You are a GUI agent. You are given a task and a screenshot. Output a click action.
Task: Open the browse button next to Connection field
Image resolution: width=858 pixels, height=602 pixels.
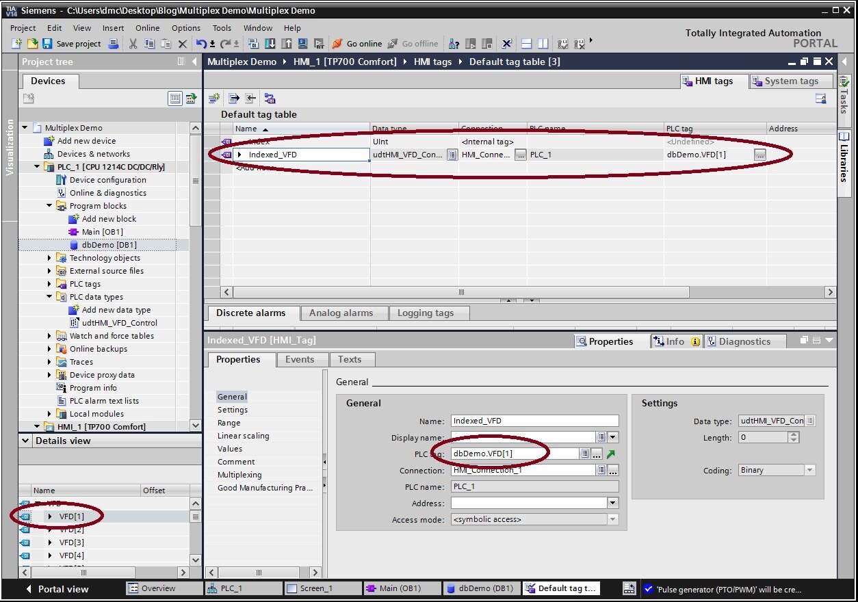(612, 471)
